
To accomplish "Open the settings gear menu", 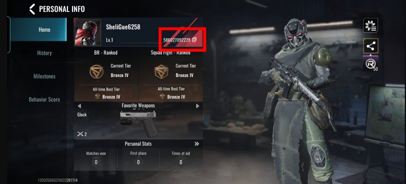I will tap(371, 25).
